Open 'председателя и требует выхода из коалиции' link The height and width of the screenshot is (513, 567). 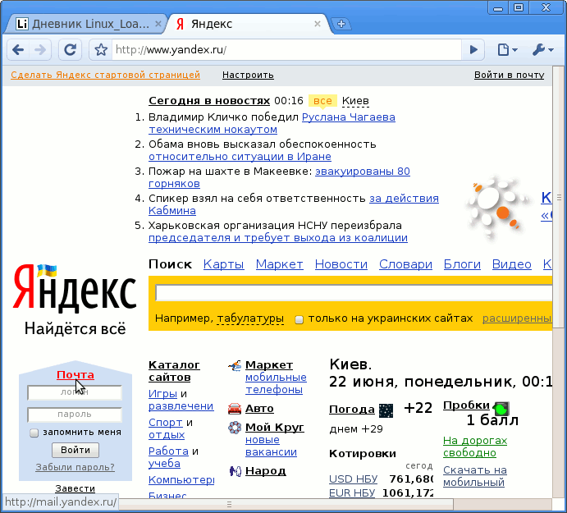278,238
